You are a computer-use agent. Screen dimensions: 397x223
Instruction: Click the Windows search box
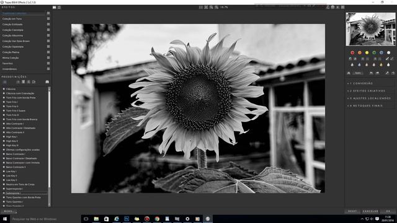[45, 219]
